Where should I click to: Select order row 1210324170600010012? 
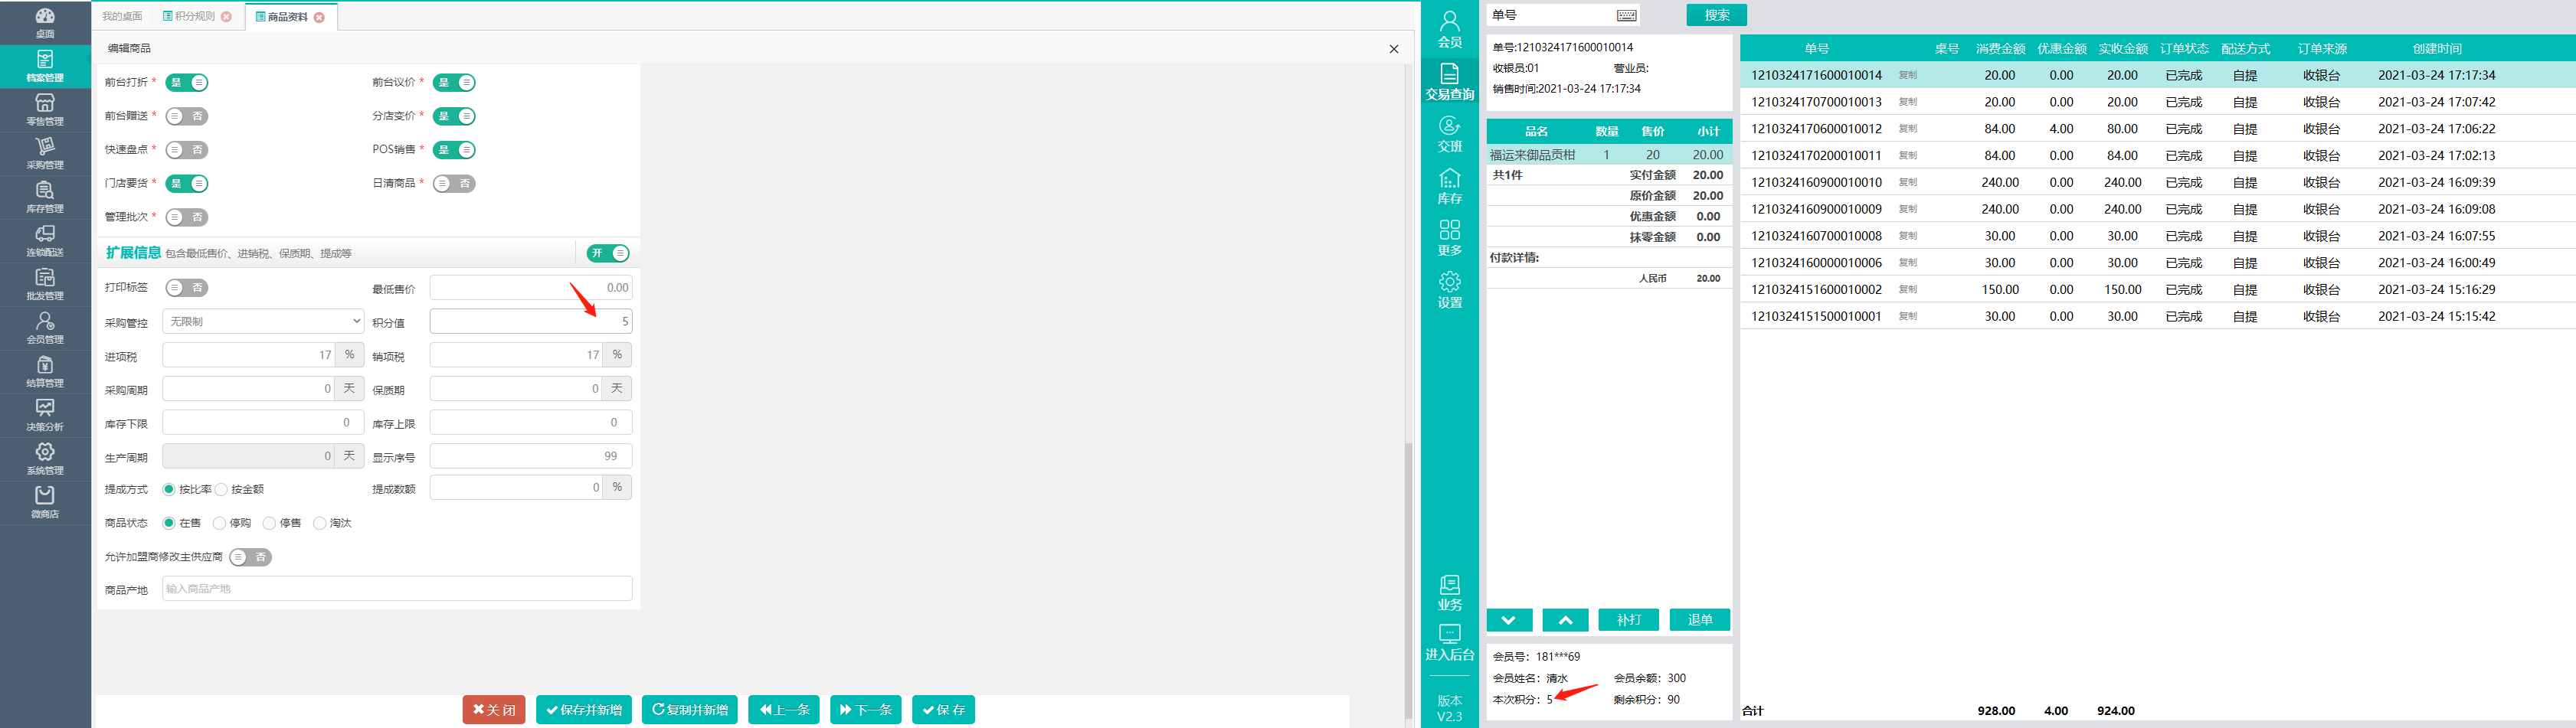coord(2158,129)
